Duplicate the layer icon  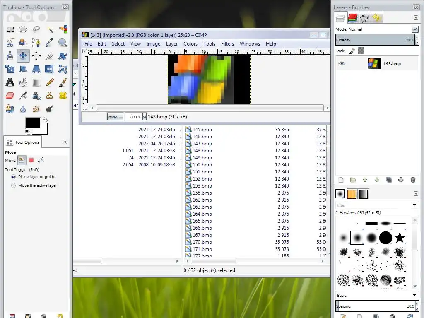coord(389,180)
